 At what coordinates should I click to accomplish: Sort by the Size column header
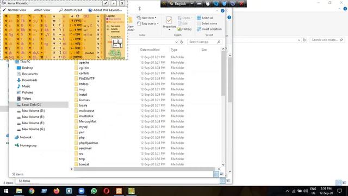(x=204, y=50)
